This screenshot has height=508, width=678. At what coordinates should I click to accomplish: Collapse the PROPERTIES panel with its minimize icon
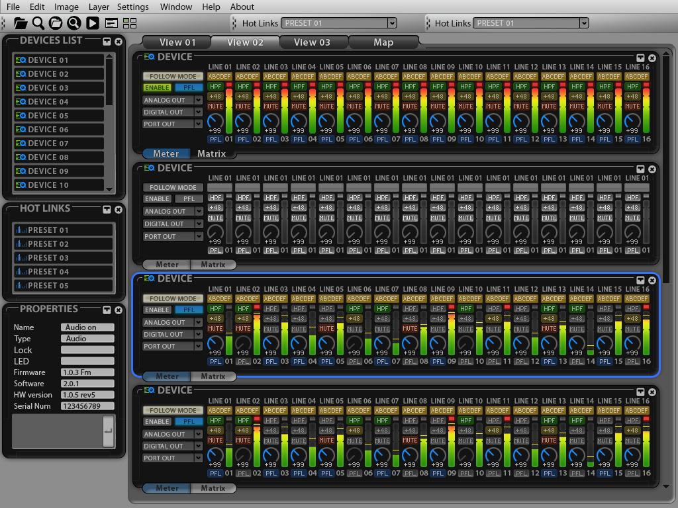[x=107, y=310]
